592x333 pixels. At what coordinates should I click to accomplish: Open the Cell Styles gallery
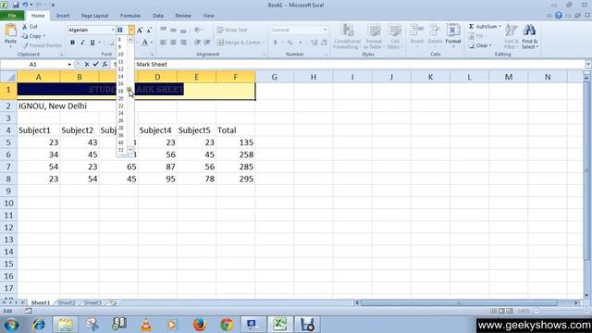click(395, 36)
